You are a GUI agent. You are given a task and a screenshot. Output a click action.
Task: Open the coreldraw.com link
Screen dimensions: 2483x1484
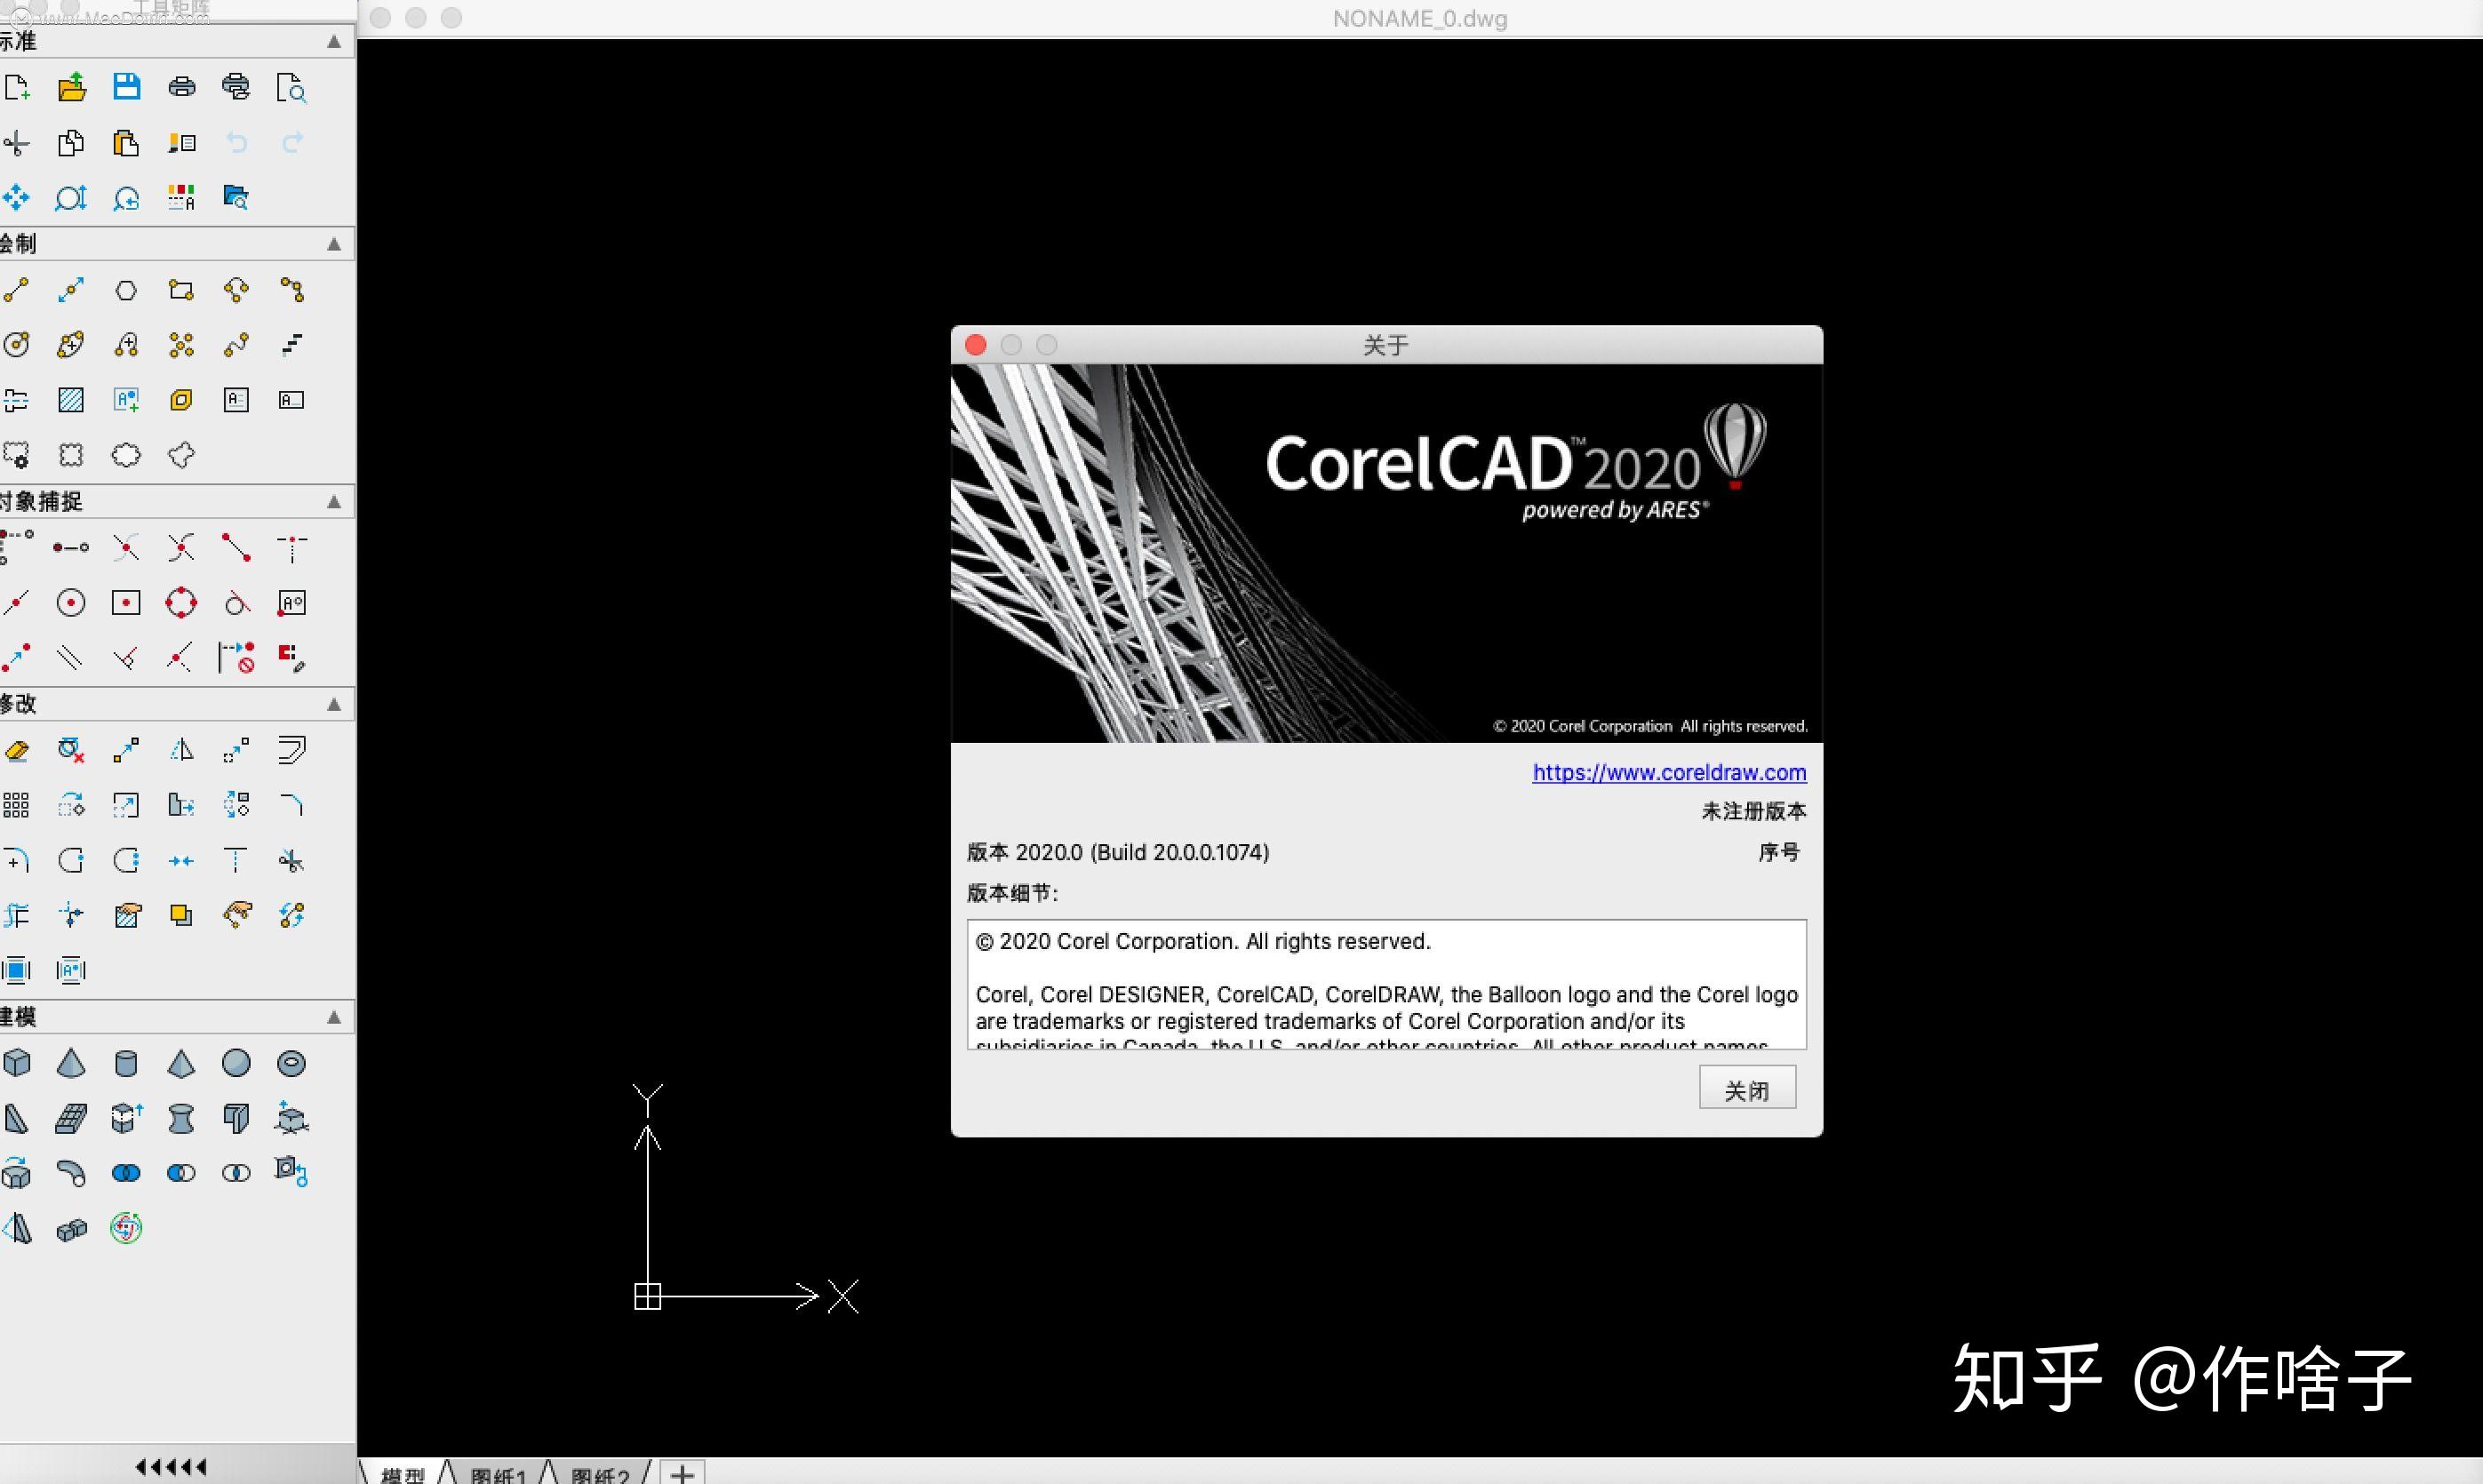(1666, 772)
